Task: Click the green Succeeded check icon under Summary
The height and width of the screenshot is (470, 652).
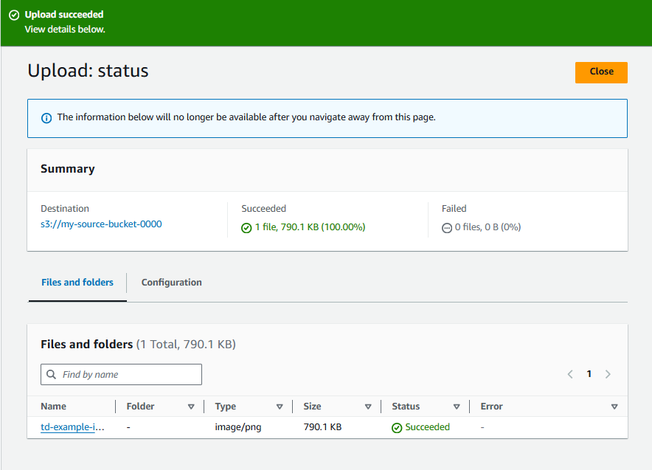Action: [246, 227]
